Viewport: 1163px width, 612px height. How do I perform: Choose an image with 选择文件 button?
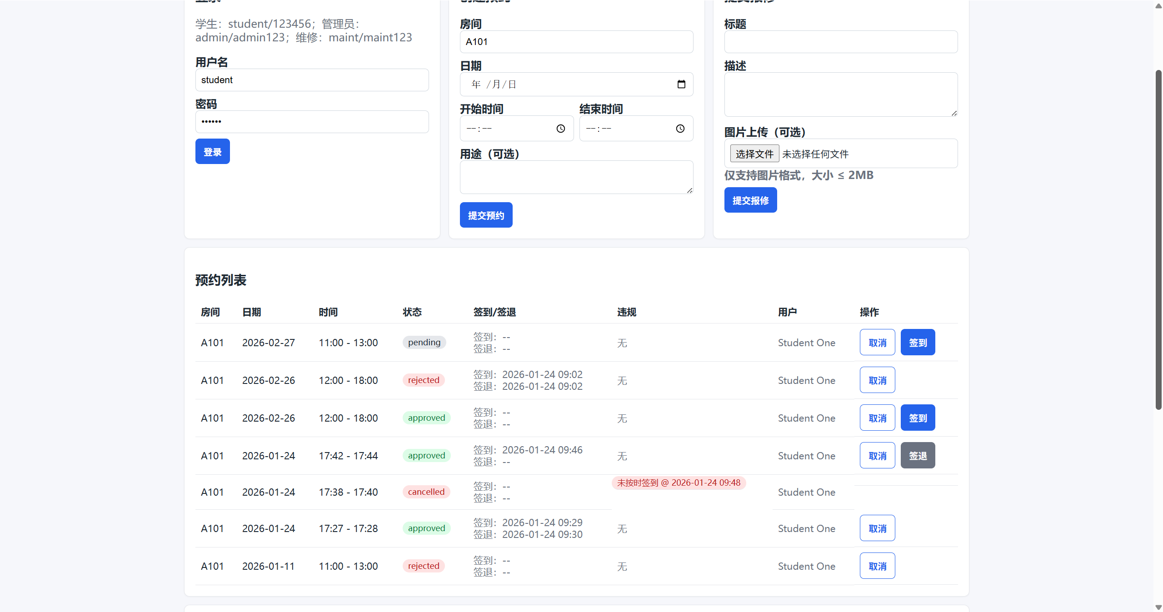754,154
